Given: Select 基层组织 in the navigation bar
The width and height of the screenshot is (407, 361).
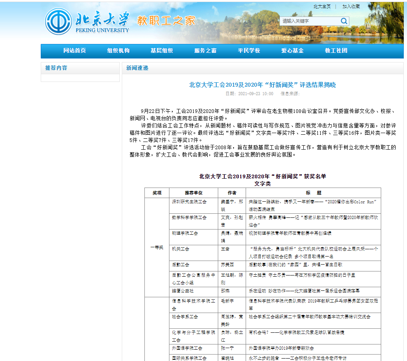Looking at the screenshot, I should [x=162, y=51].
